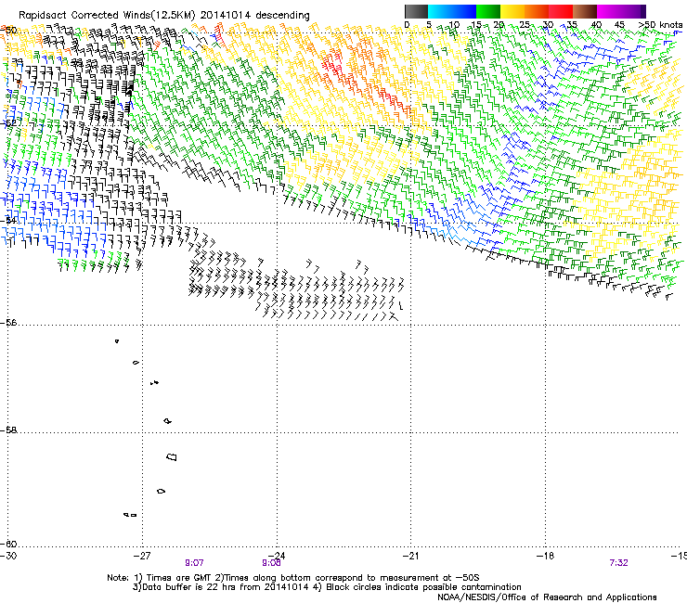Viewport: 687px width, 603px height.
Task: Select the dark purple 45-50 knots swatch
Action: click(633, 11)
